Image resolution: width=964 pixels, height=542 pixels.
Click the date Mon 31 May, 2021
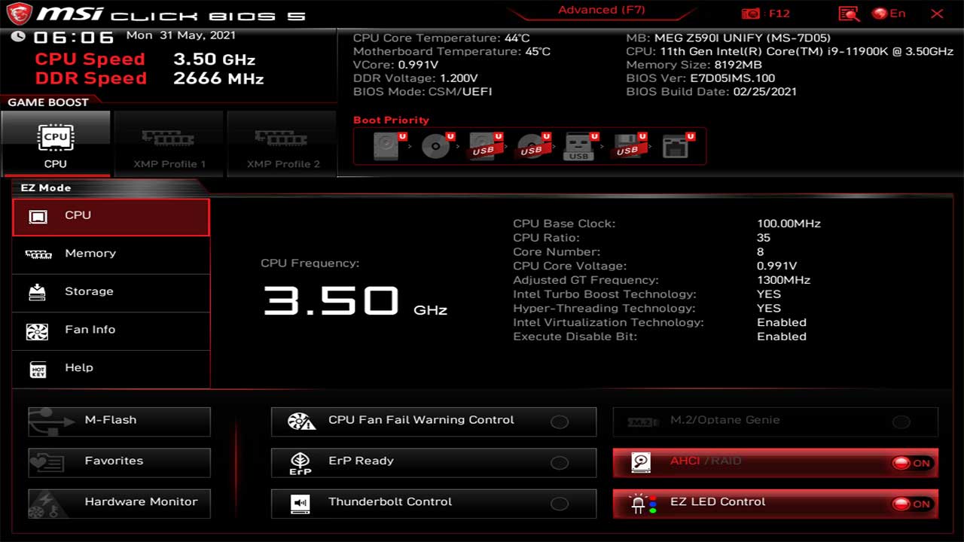click(181, 35)
